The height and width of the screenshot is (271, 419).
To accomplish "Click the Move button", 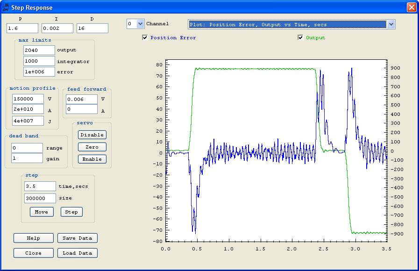I will click(x=41, y=212).
